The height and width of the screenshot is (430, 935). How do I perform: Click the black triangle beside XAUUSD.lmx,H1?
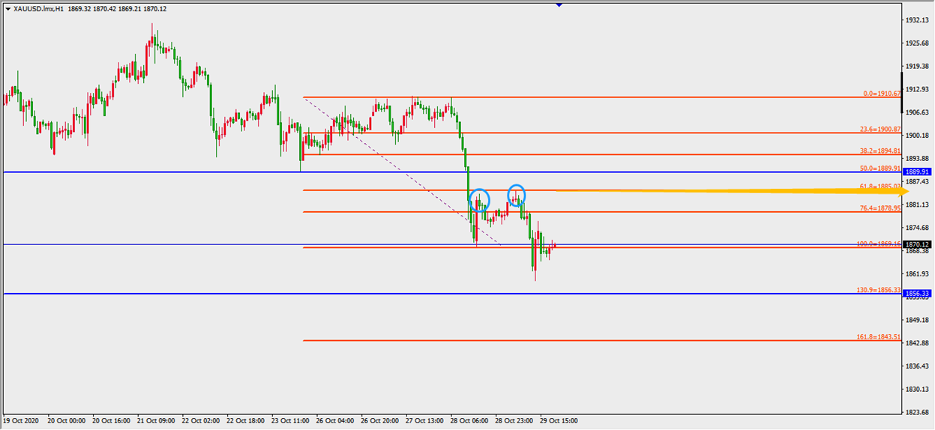pyautogui.click(x=7, y=8)
